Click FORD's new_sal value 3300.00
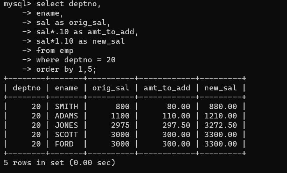Image resolution: width=287 pixels, height=173 pixels. (x=220, y=144)
